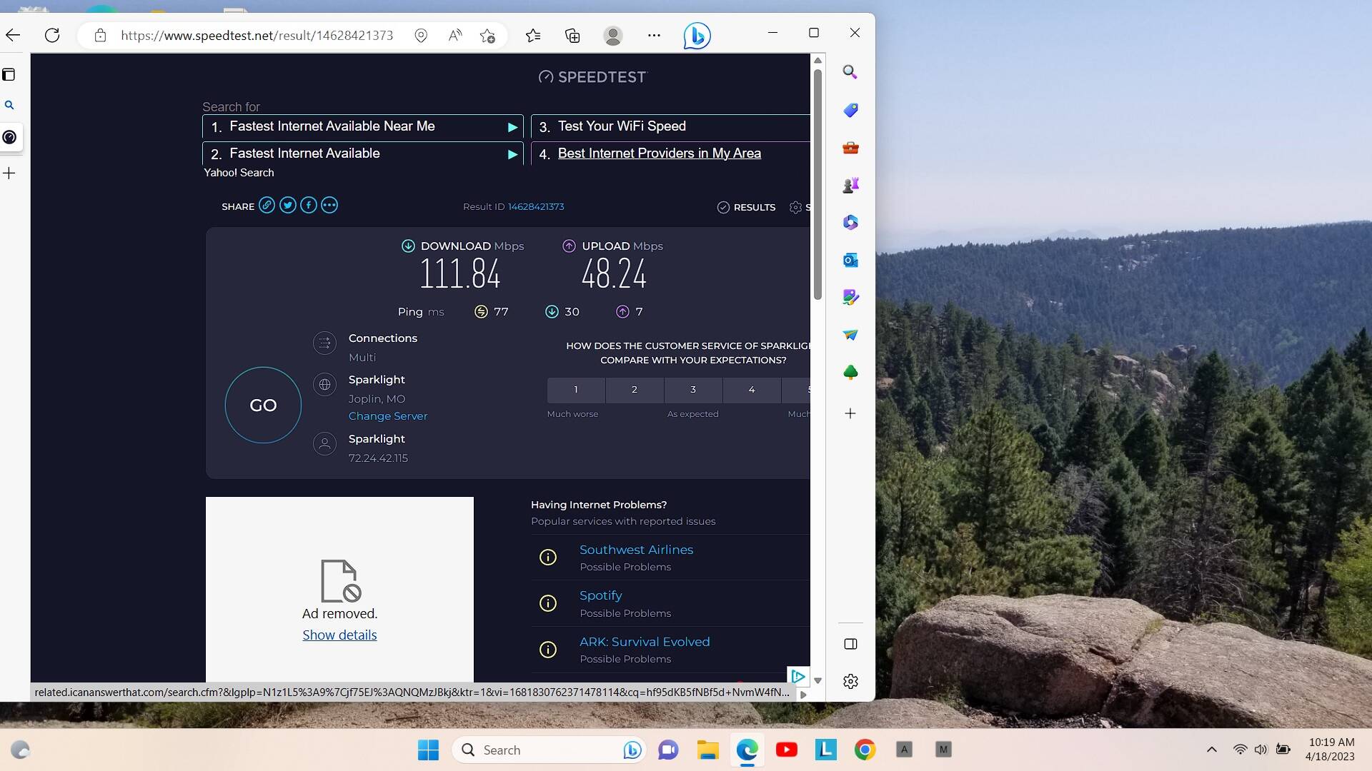Open Spotify possible problems page
This screenshot has width=1372, height=771.
tap(601, 595)
